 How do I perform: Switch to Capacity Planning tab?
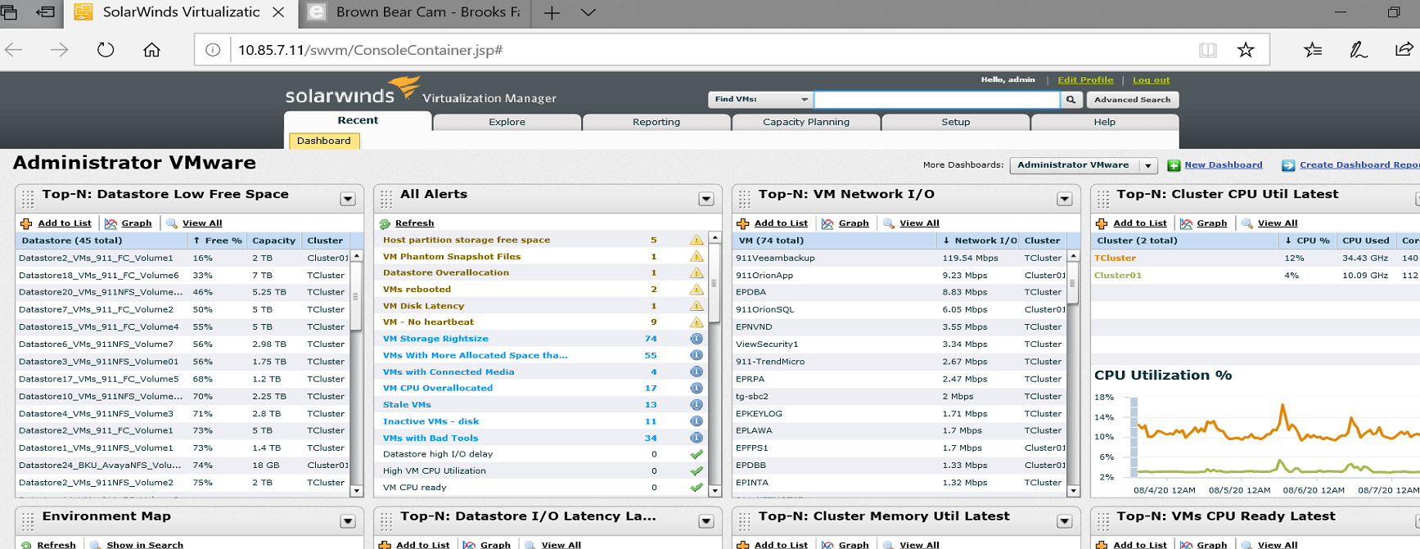[x=806, y=122]
